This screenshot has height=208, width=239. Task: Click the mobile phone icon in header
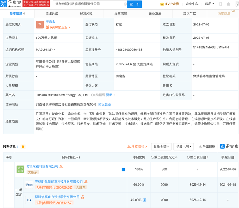(x=221, y=4)
